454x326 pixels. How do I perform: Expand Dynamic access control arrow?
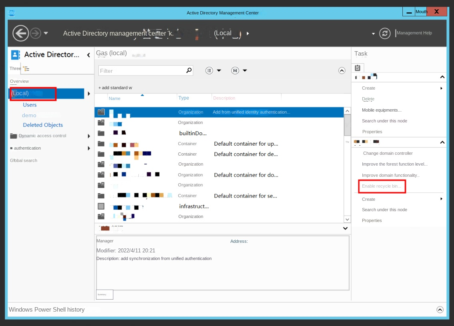pyautogui.click(x=89, y=136)
